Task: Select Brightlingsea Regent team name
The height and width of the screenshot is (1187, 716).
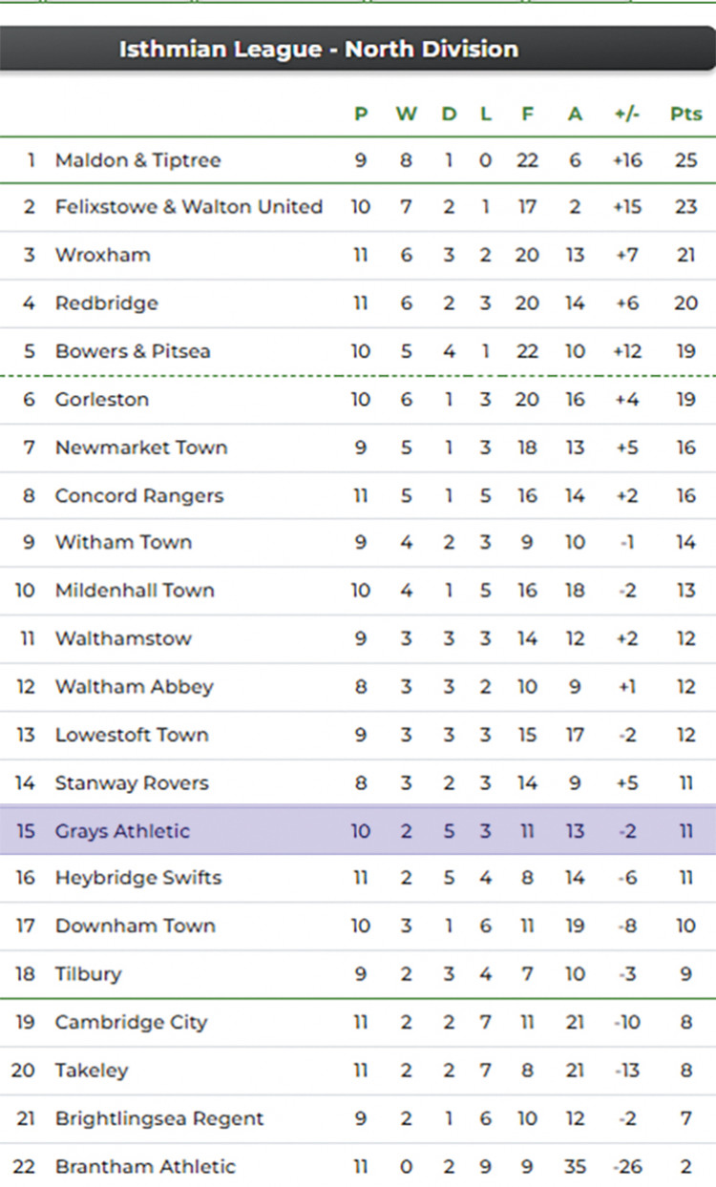Action: click(x=159, y=1118)
